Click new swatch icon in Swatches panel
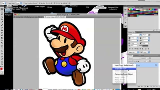Screen dimensions: 160x90 [x=154, y=30]
